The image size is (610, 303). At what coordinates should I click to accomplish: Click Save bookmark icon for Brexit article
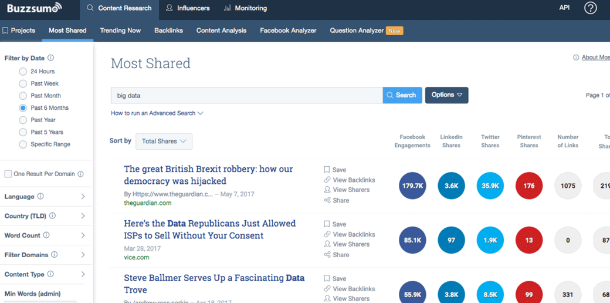(327, 170)
